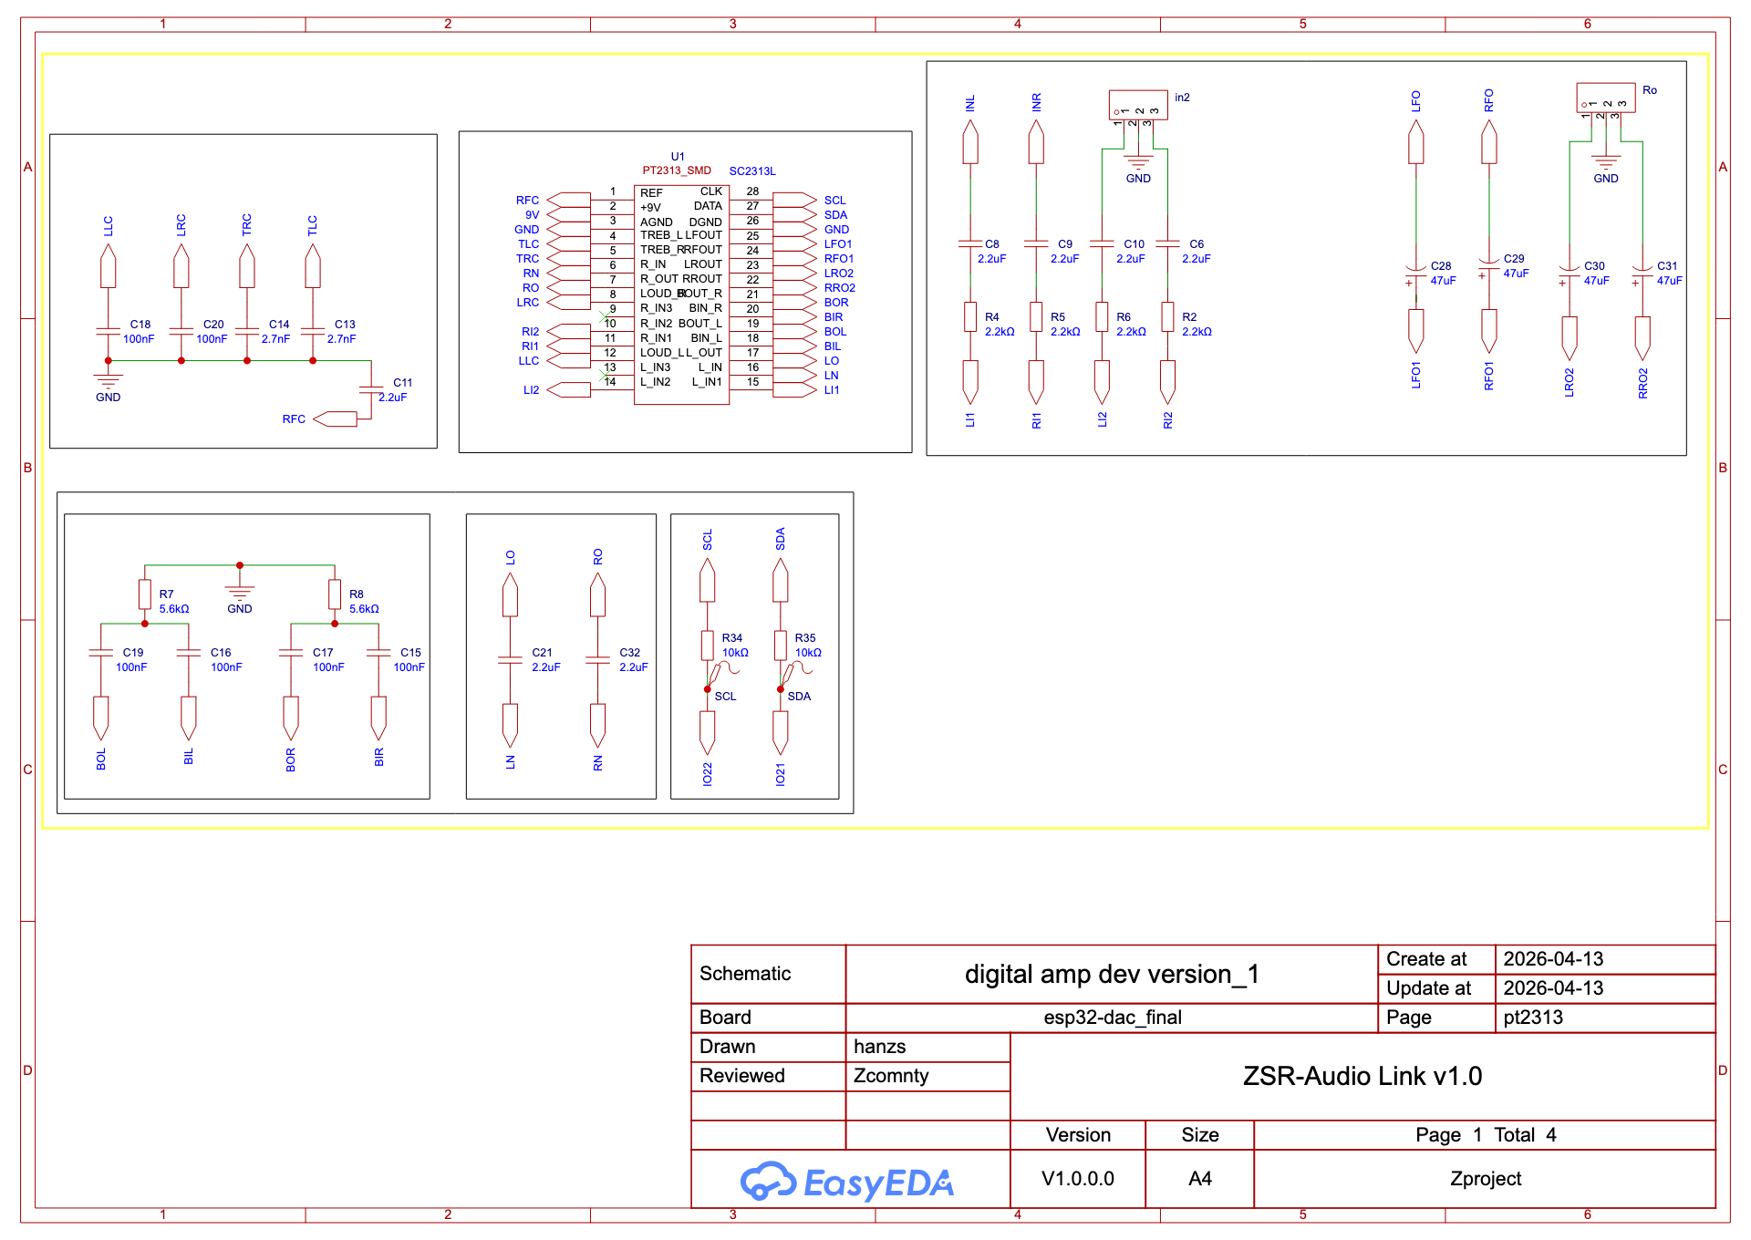1751x1240 pixels.
Task: Click the IO22 net port
Action: pos(707,733)
